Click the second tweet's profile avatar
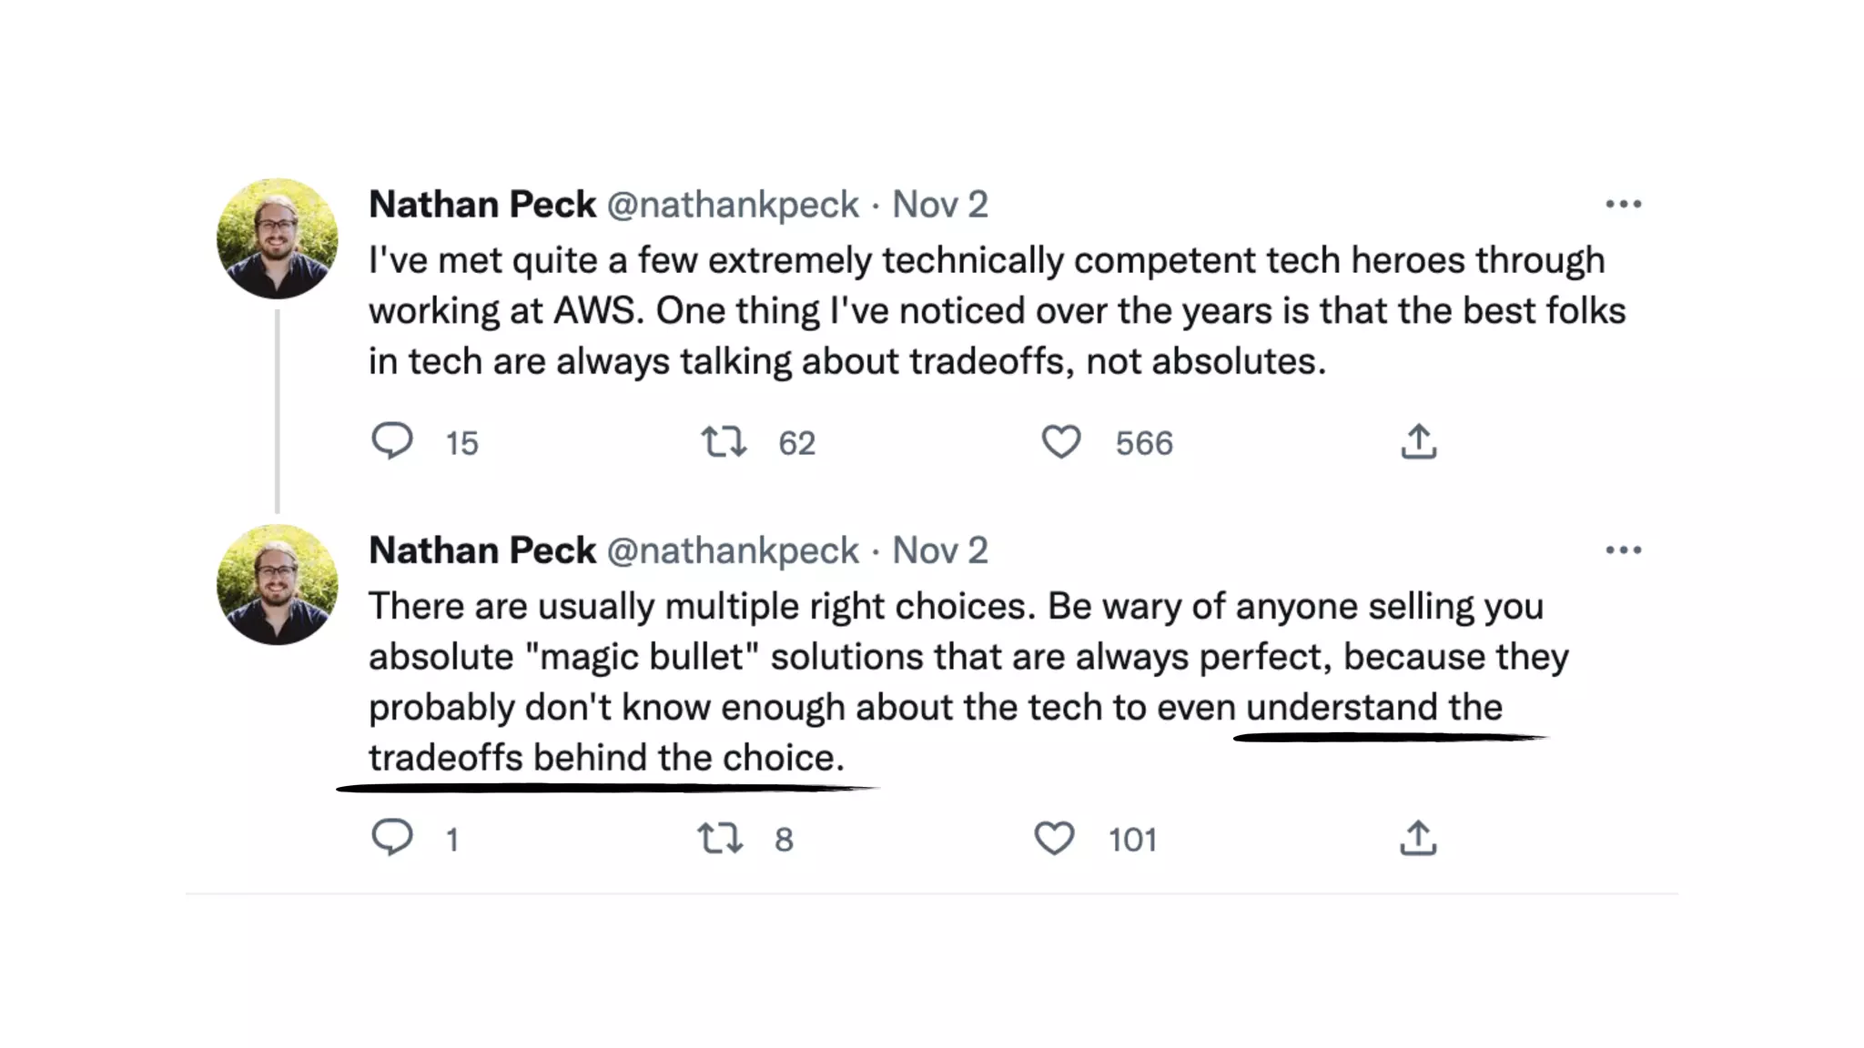This screenshot has height=1048, width=1864. coord(278,584)
